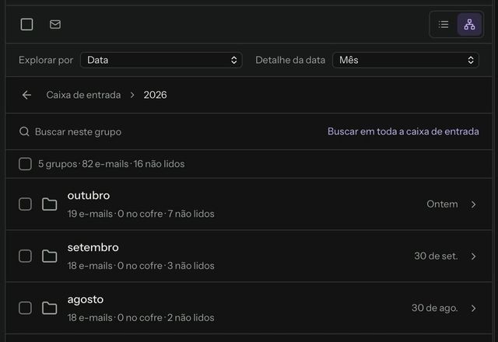The height and width of the screenshot is (342, 498).
Task: Click the 30 de set. date
Action: pyautogui.click(x=436, y=256)
